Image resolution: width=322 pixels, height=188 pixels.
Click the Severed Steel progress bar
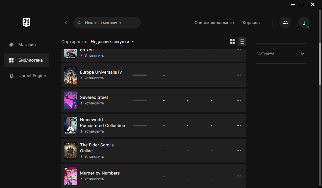(x=140, y=101)
